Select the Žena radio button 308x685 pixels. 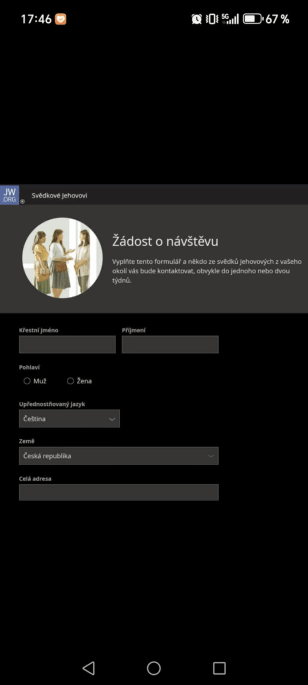point(70,381)
